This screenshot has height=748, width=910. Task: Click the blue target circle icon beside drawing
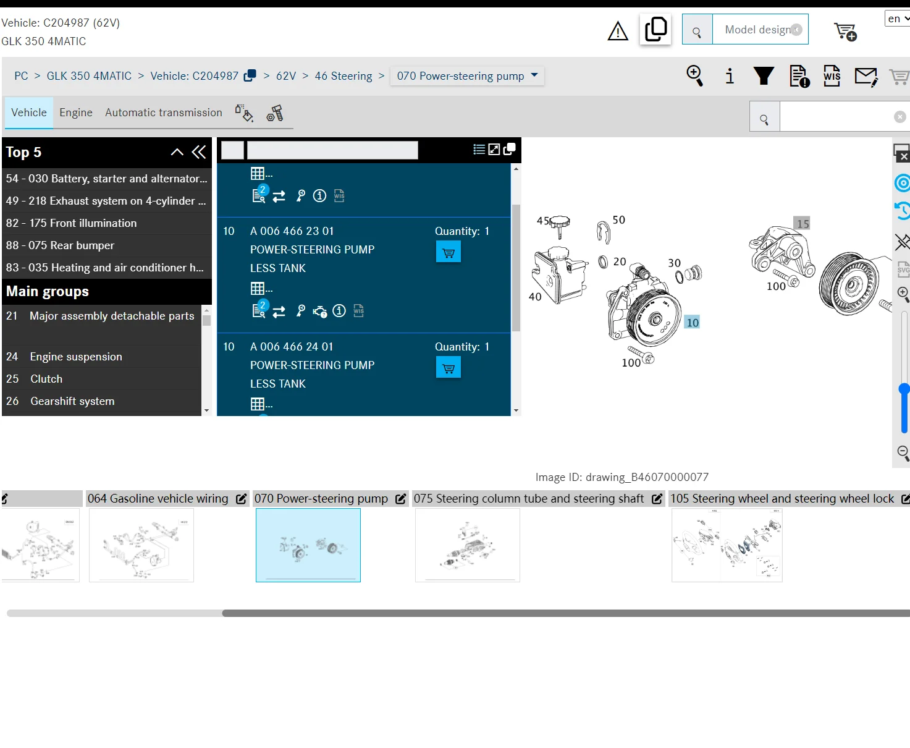903,183
